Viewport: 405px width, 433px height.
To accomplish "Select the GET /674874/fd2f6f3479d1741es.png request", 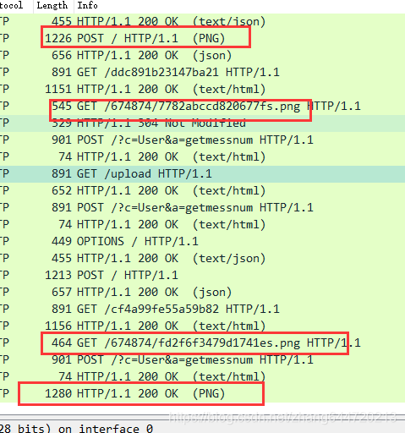I will click(202, 343).
